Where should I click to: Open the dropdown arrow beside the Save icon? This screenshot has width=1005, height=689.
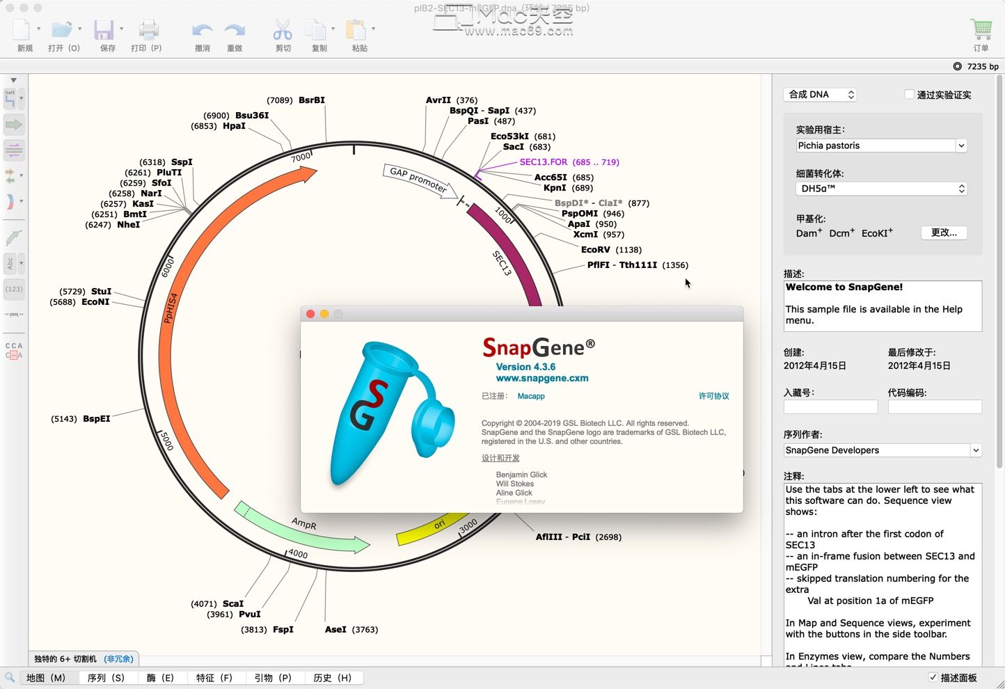(x=122, y=29)
